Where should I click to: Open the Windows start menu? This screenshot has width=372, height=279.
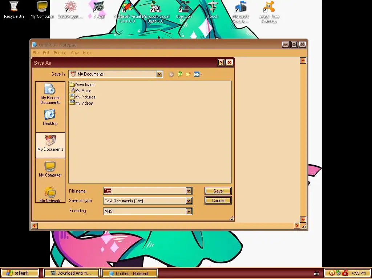coord(20,273)
